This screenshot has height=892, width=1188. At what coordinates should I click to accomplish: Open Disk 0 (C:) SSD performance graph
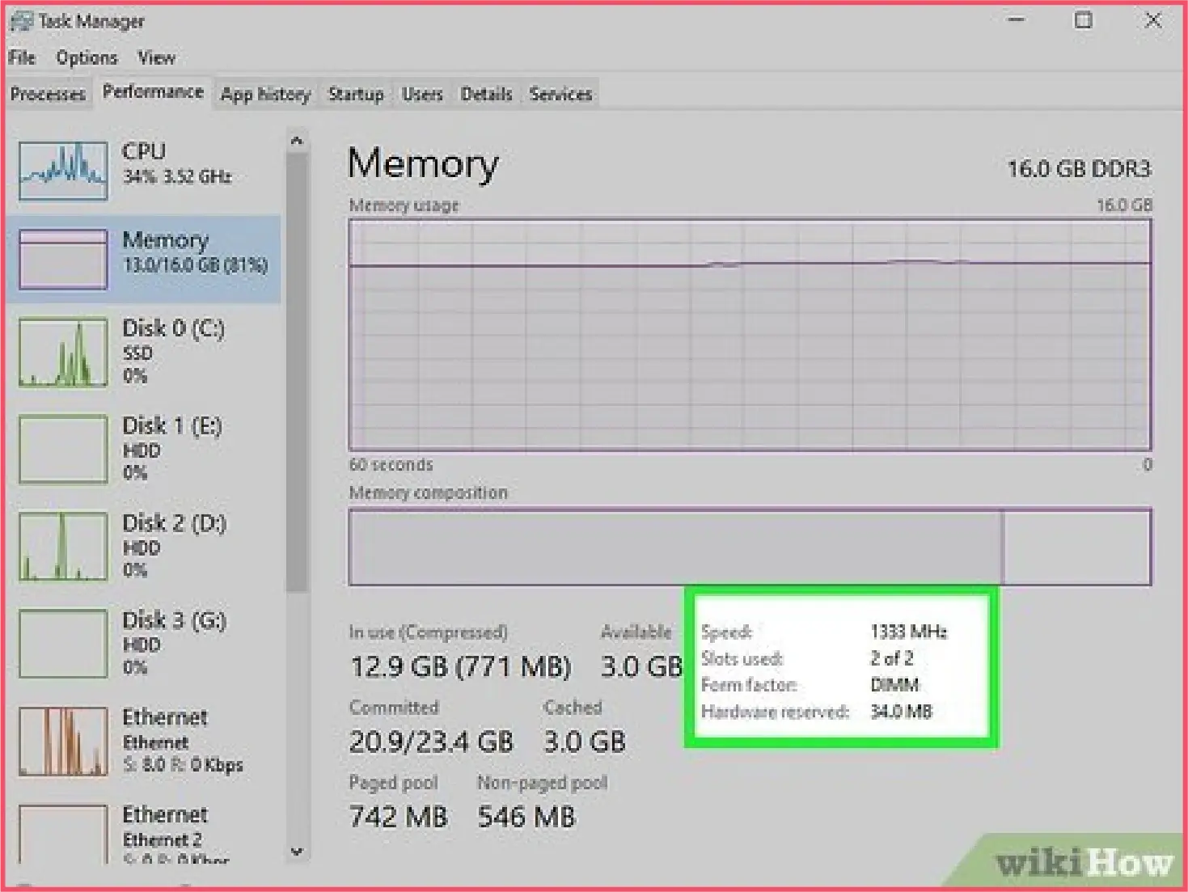(63, 353)
